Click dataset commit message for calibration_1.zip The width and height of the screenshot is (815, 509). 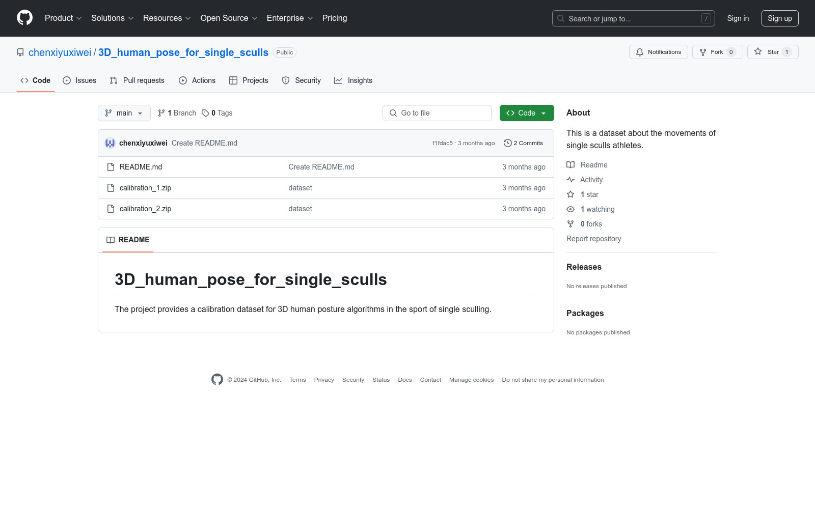300,188
